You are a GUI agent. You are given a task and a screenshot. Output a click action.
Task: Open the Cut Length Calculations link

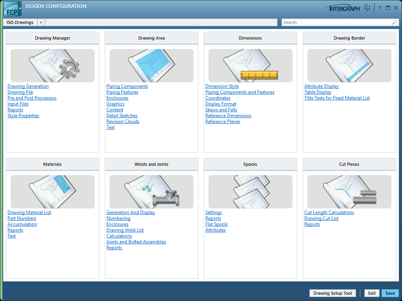tap(329, 212)
